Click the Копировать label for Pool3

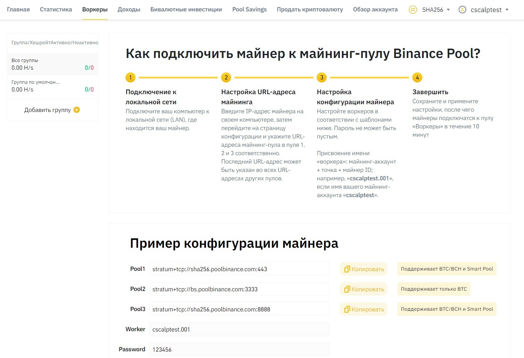[x=368, y=309]
